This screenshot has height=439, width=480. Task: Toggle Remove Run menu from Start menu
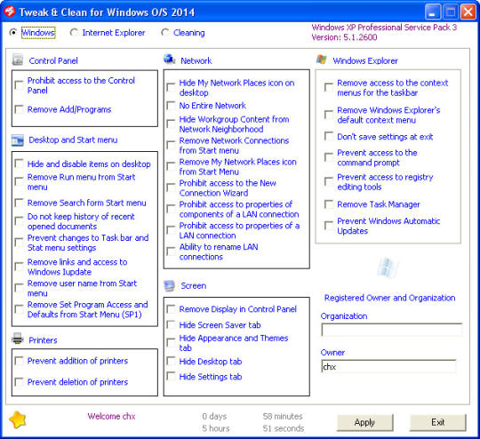19,181
